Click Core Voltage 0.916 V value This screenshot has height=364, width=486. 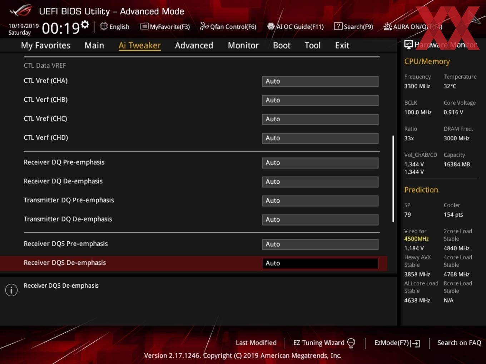pos(453,112)
